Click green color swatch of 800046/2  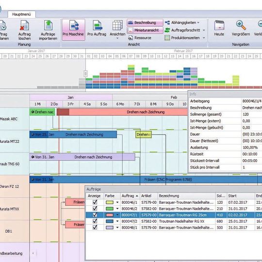coord(110,209)
